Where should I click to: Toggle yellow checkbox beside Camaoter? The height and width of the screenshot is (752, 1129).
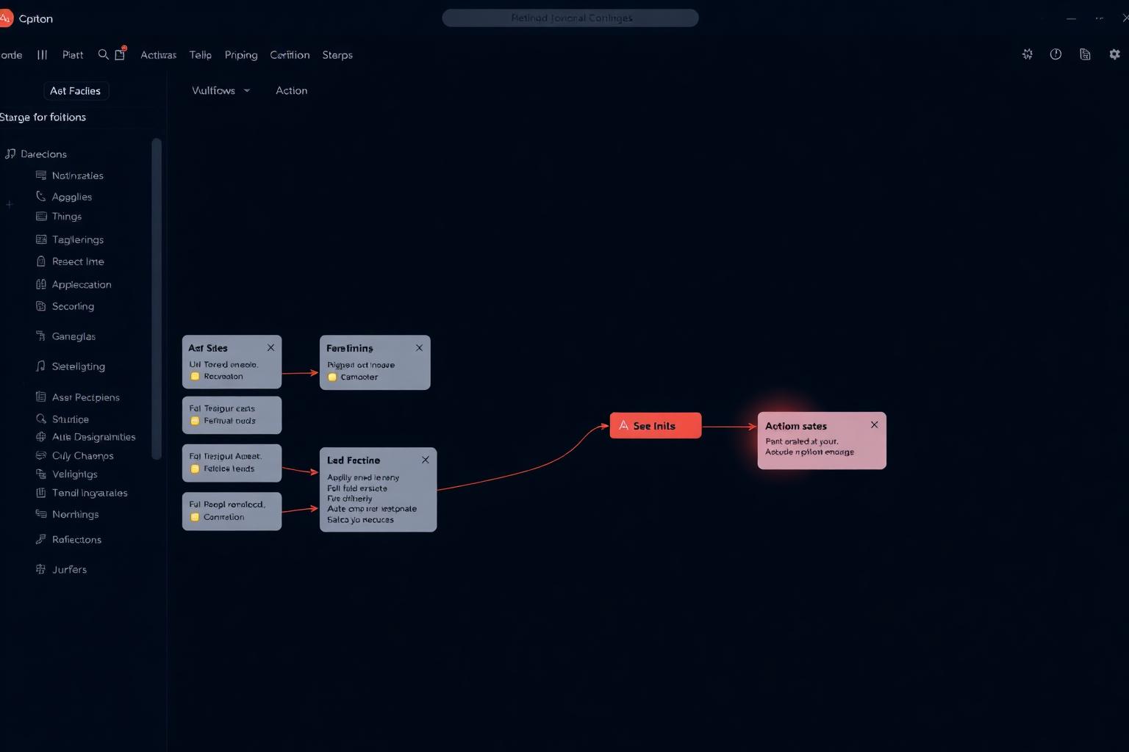[332, 377]
